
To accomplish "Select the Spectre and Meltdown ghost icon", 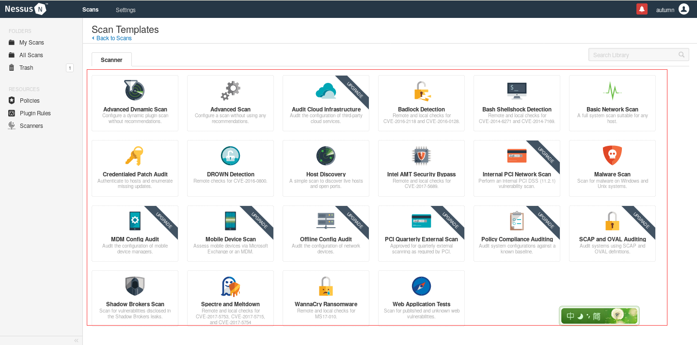I will coord(230,286).
